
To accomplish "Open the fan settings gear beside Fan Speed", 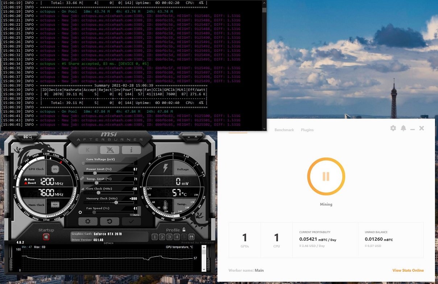I will [80, 213].
